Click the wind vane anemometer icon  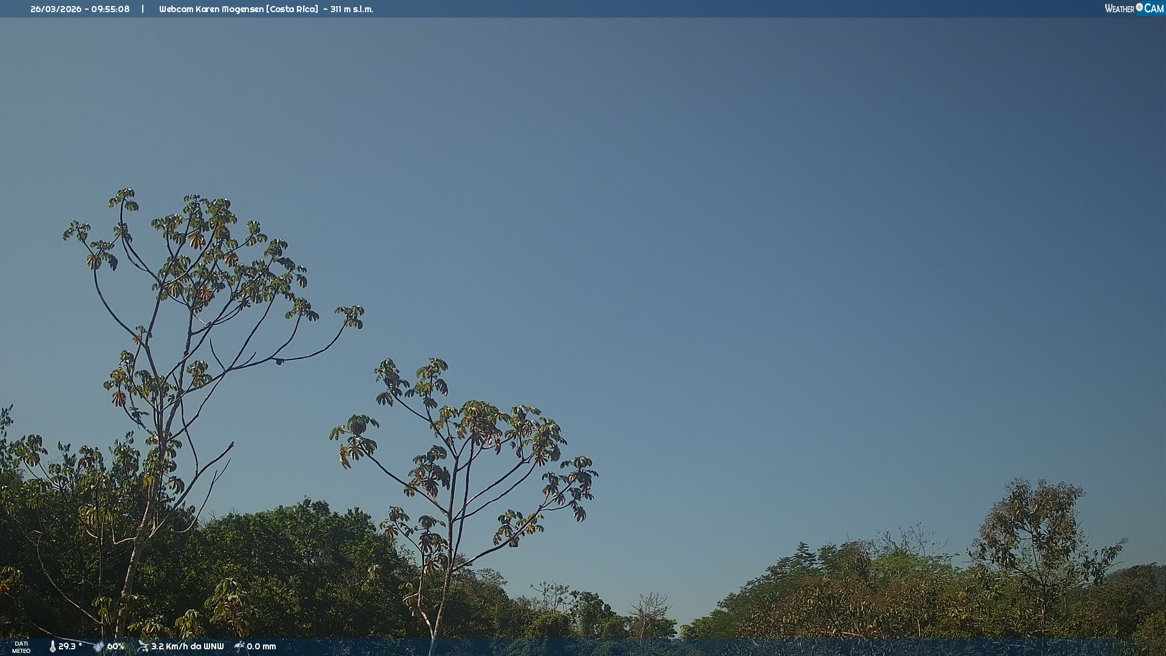[143, 646]
